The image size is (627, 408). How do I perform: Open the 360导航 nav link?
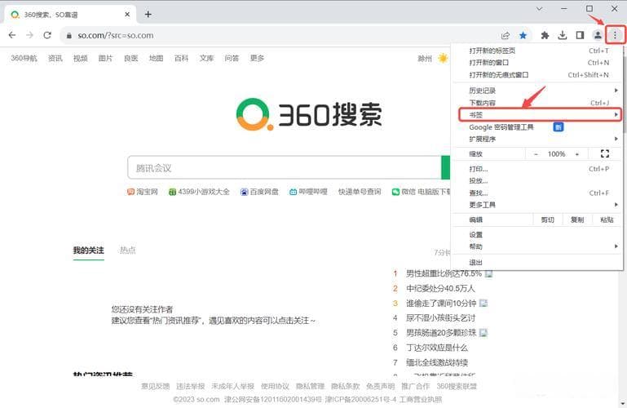point(24,59)
